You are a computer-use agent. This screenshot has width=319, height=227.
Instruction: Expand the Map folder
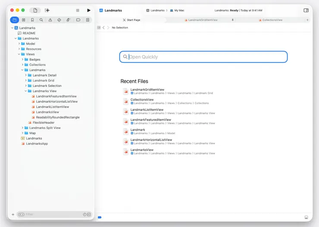(22, 133)
